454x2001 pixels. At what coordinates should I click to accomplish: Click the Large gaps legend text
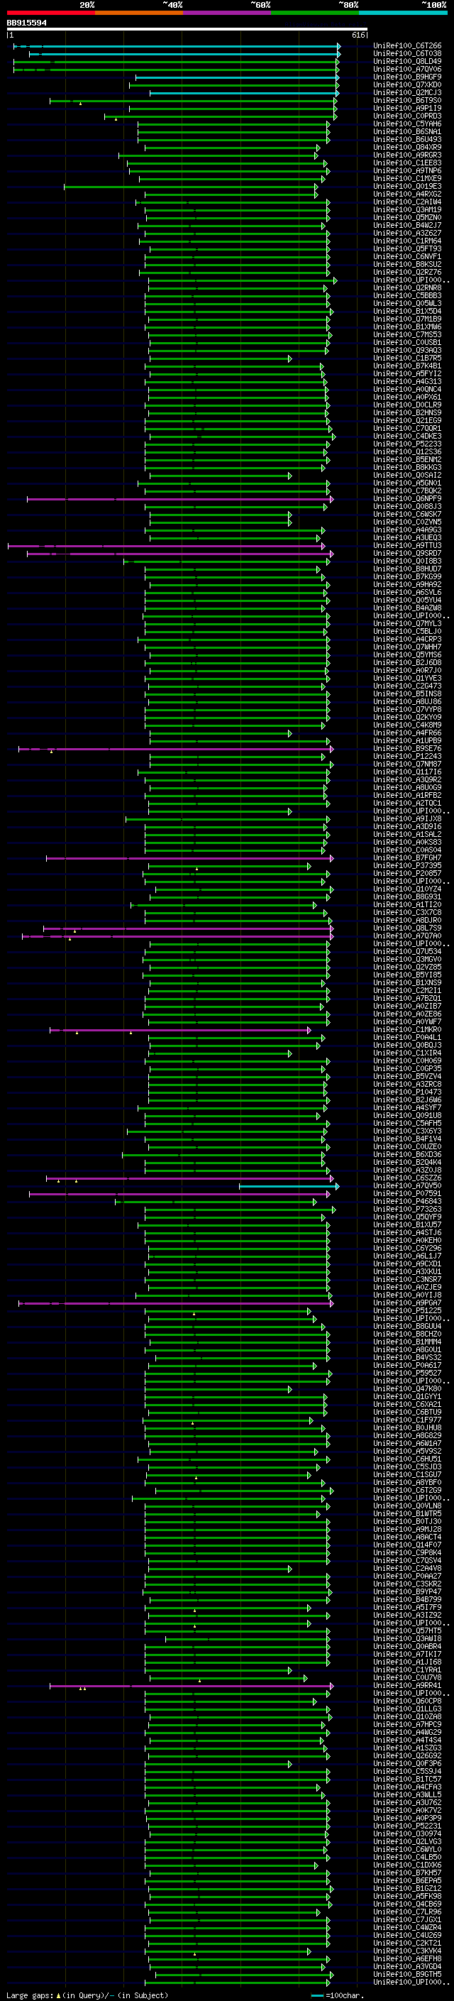[x=30, y=1995]
